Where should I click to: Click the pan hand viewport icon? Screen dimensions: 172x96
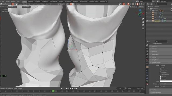[143, 22]
